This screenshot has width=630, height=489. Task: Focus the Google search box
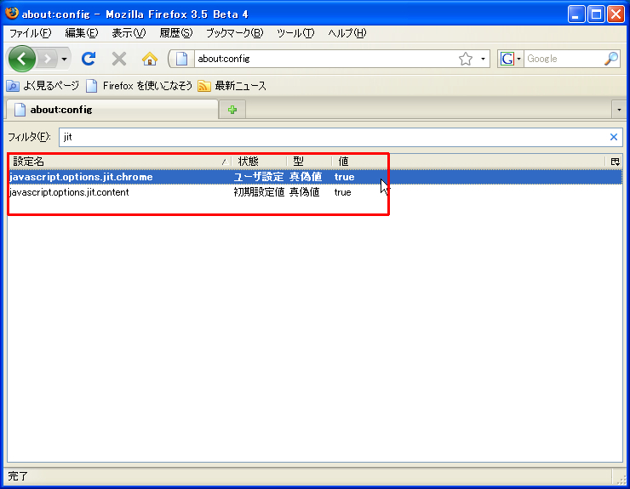tap(564, 59)
